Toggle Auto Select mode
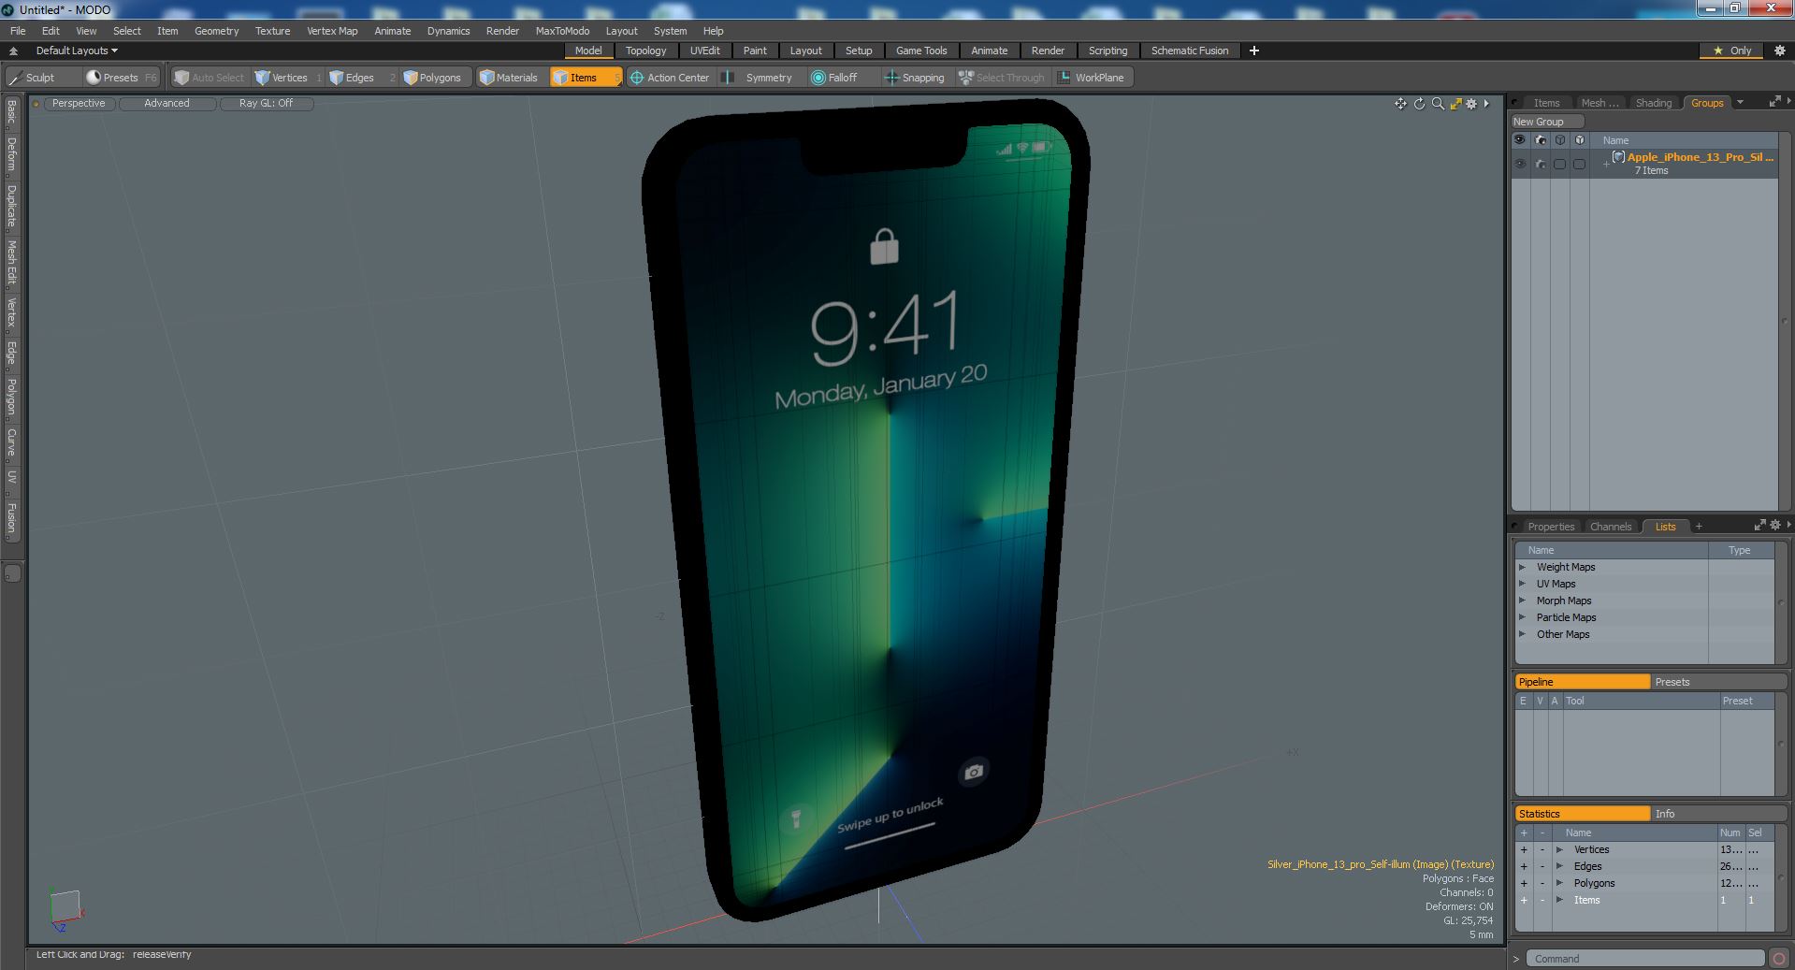 210,78
